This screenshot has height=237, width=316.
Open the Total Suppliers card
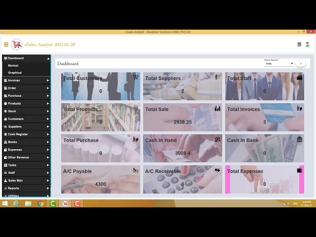(x=183, y=86)
